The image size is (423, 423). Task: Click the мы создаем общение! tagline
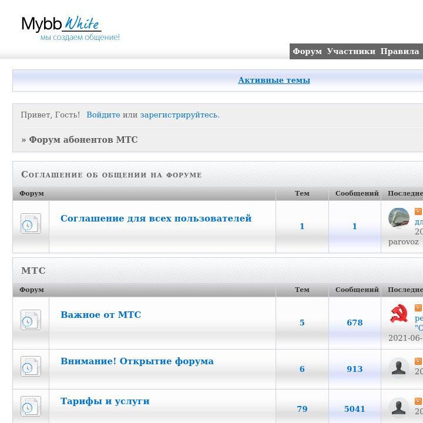[80, 38]
